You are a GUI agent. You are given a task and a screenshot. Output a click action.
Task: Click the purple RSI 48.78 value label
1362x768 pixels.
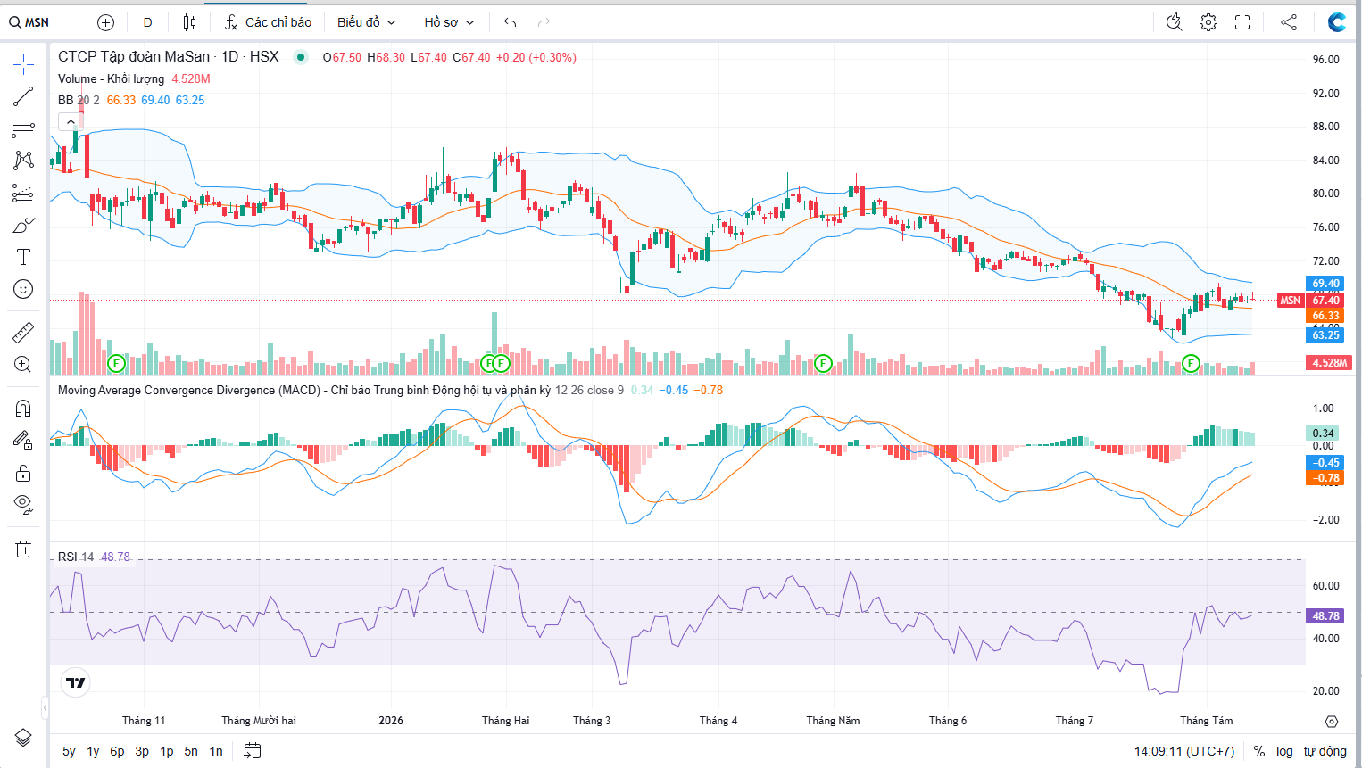tap(1325, 615)
